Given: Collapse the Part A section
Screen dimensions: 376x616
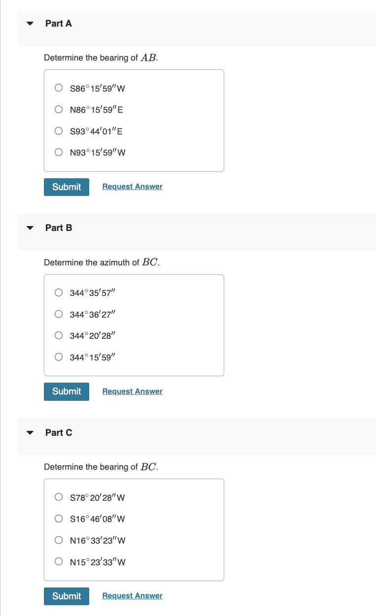Looking at the screenshot, I should pyautogui.click(x=30, y=23).
